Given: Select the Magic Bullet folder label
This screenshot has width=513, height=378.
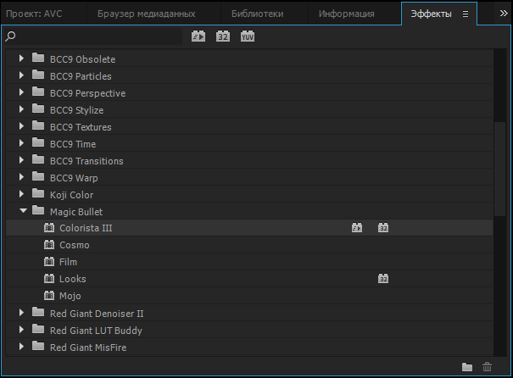Looking at the screenshot, I should [x=76, y=212].
